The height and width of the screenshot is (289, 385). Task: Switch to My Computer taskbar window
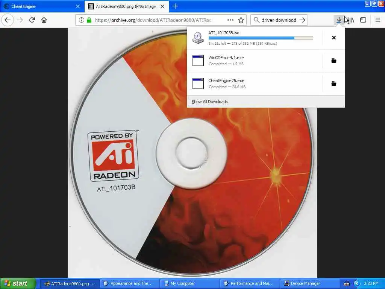[x=189, y=284]
